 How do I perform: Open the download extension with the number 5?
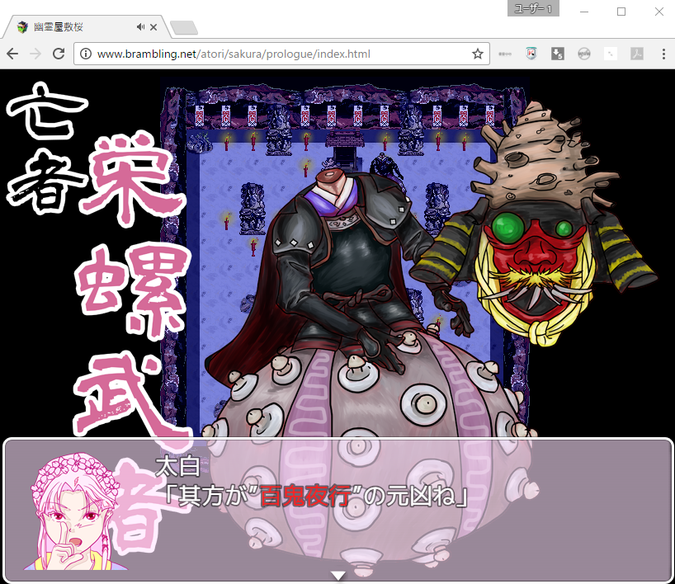tap(558, 54)
